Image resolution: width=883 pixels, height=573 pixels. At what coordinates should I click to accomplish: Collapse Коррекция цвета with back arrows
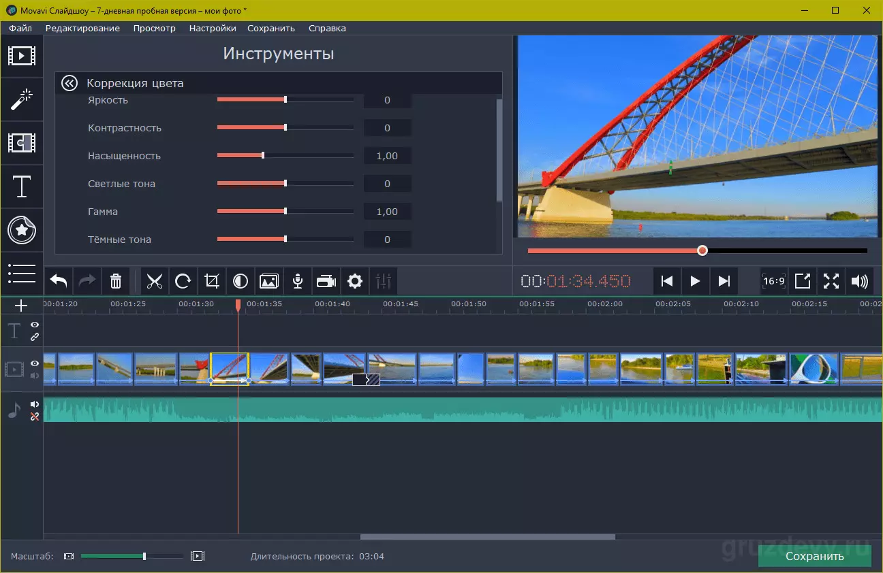[x=69, y=83]
